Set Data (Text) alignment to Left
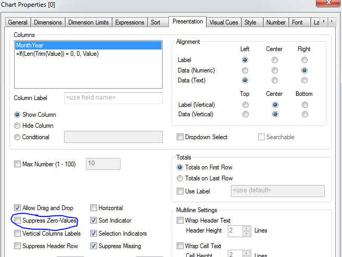 245,80
